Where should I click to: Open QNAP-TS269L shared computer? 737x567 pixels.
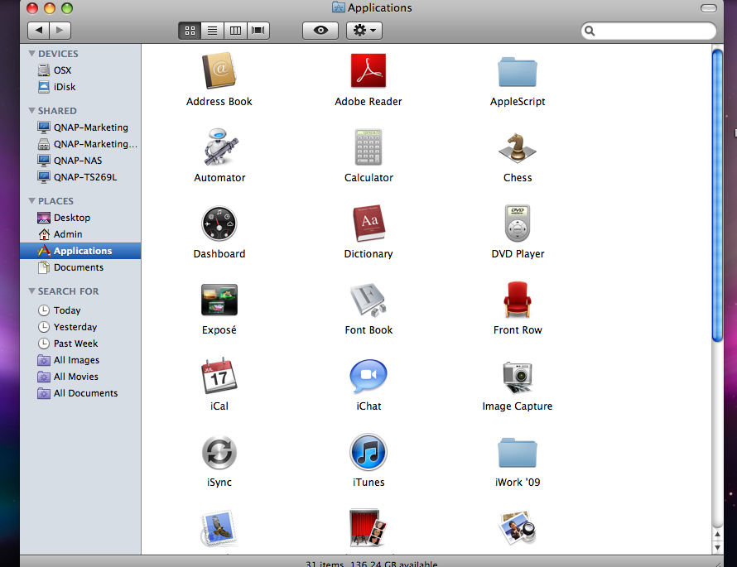coord(80,177)
